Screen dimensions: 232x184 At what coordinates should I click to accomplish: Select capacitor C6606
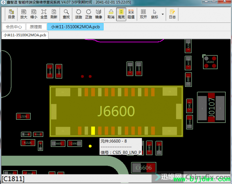(143, 168)
